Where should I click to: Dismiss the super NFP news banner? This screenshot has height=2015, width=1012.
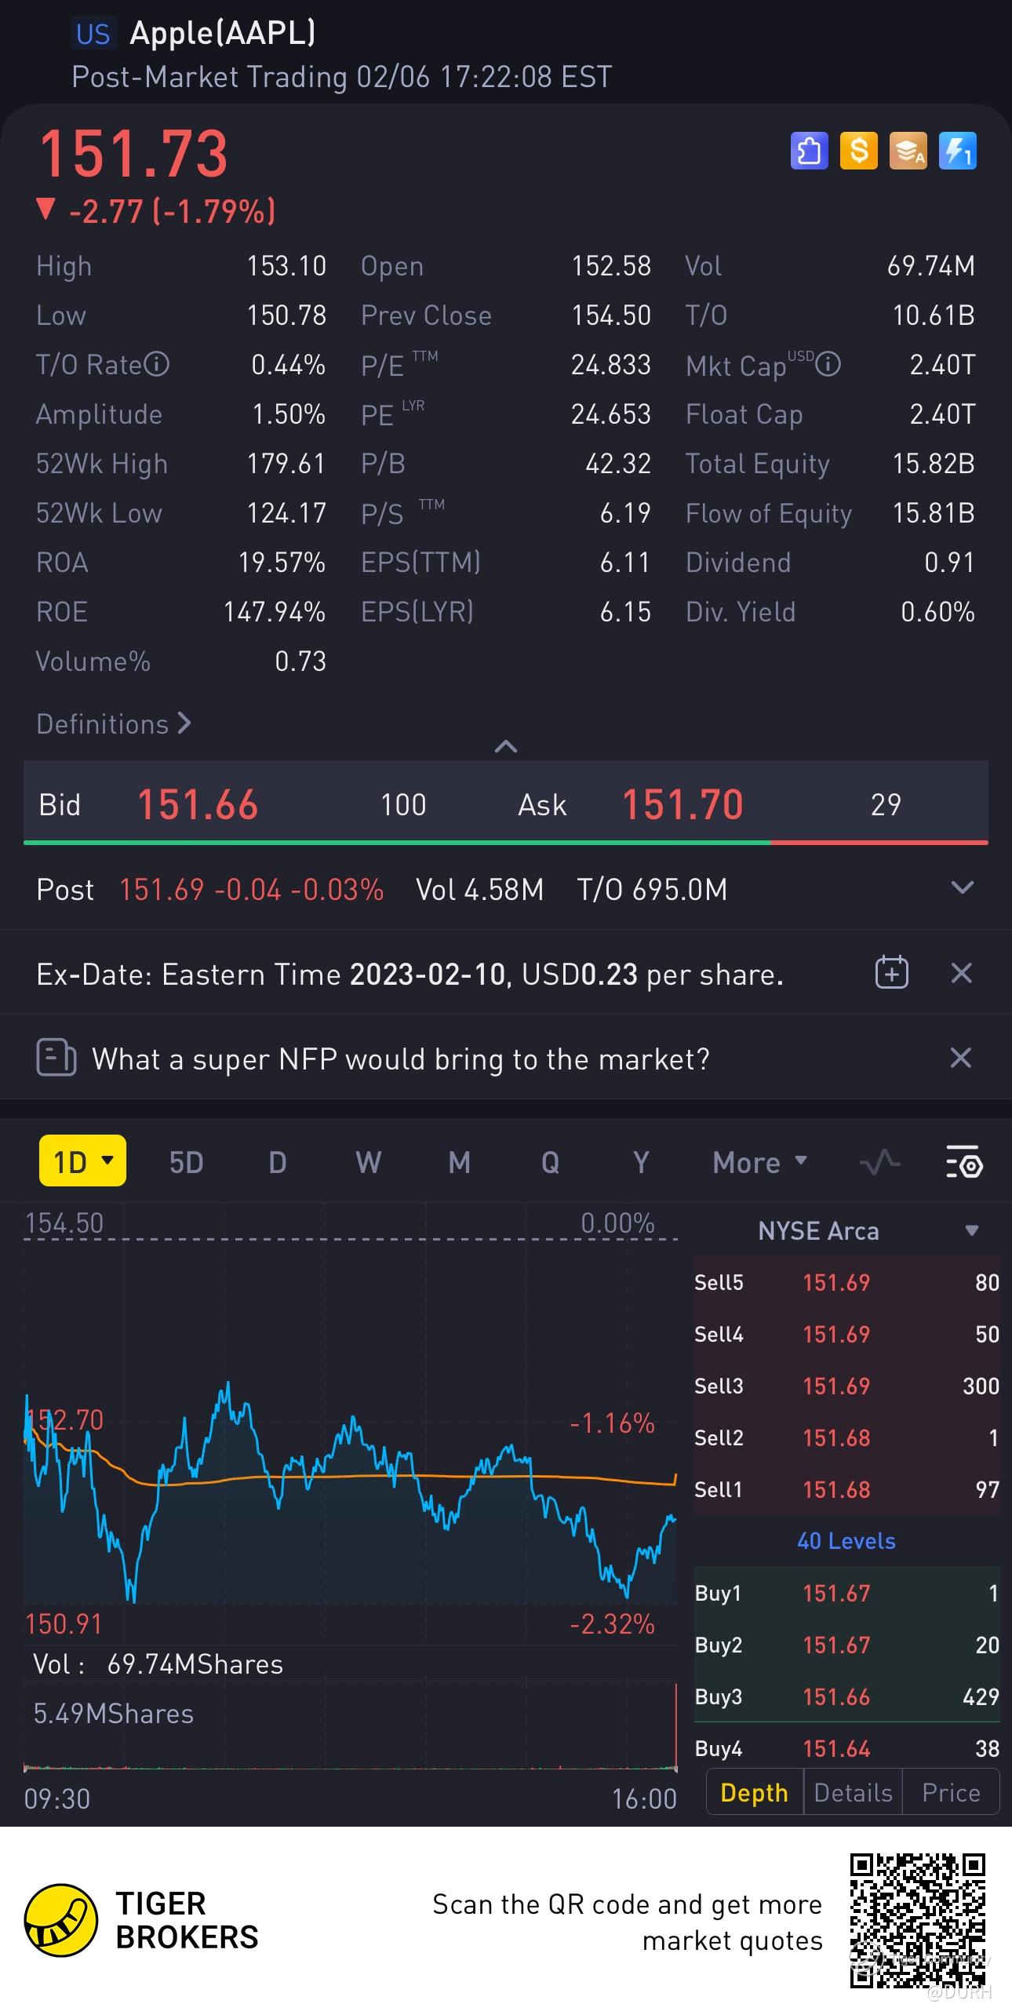(961, 1058)
